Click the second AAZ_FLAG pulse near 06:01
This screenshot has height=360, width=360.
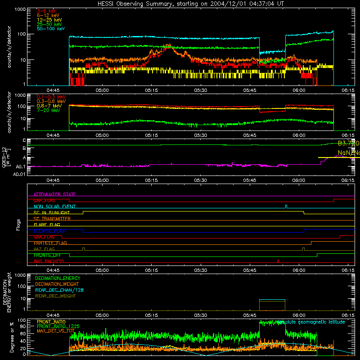pyautogui.click(x=303, y=249)
